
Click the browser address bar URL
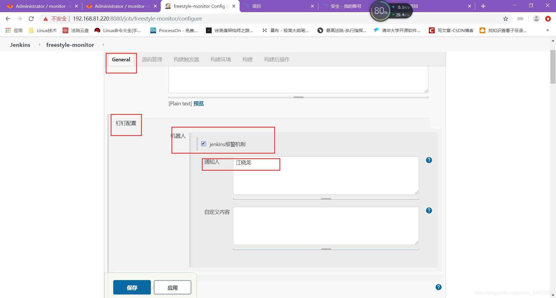pyautogui.click(x=138, y=19)
